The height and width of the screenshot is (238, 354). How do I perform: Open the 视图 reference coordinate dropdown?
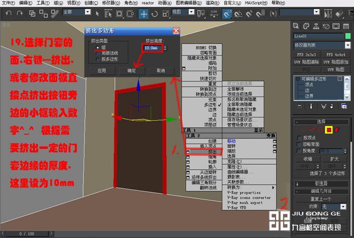point(191,12)
